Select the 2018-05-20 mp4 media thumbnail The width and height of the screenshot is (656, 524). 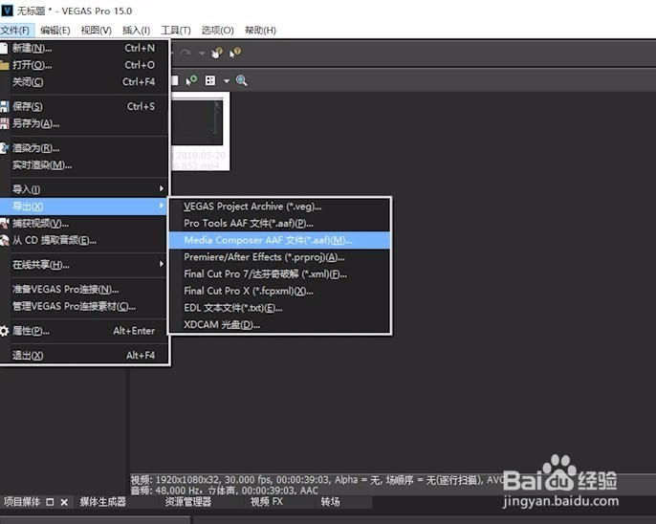pos(200,131)
